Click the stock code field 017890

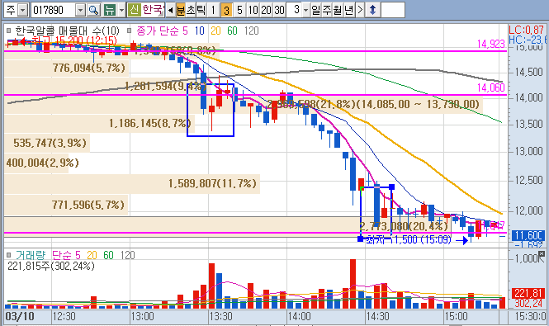coord(54,10)
